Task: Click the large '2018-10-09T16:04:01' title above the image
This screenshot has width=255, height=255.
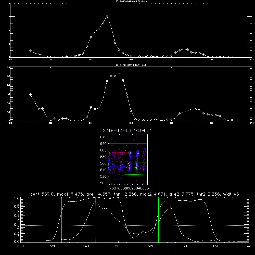Action: (127, 131)
